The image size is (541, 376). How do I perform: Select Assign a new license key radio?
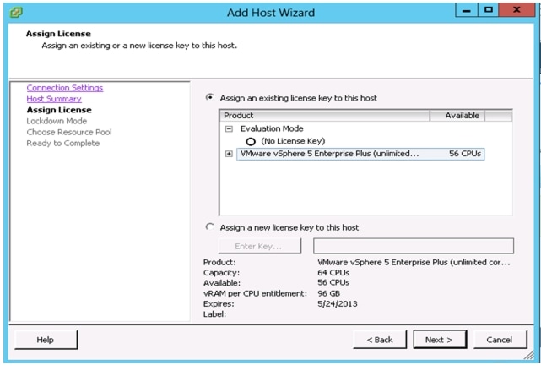pos(209,226)
